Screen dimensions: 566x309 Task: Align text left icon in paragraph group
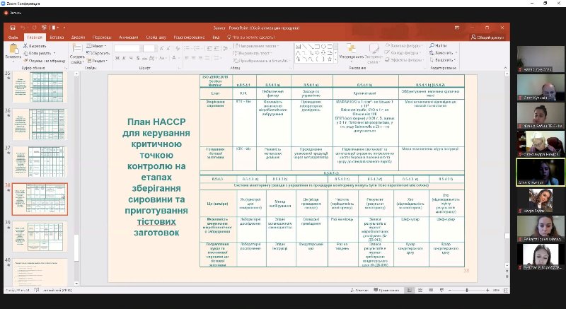187,58
